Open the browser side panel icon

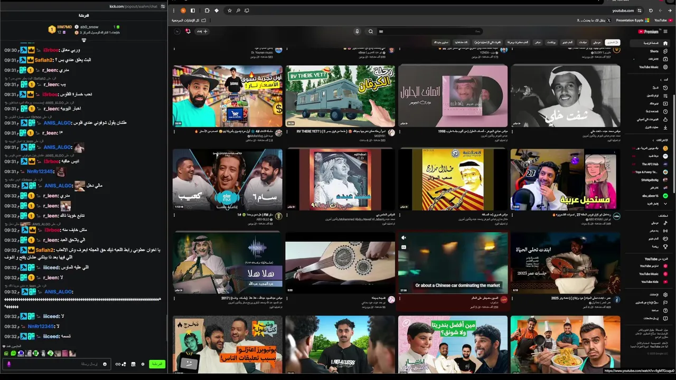coord(193,11)
